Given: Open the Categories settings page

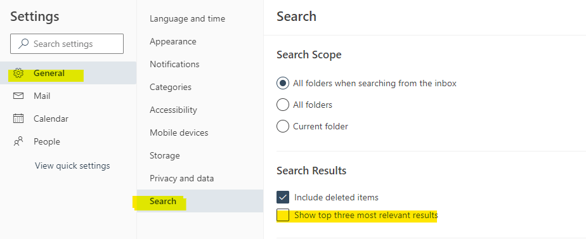Looking at the screenshot, I should pos(171,87).
